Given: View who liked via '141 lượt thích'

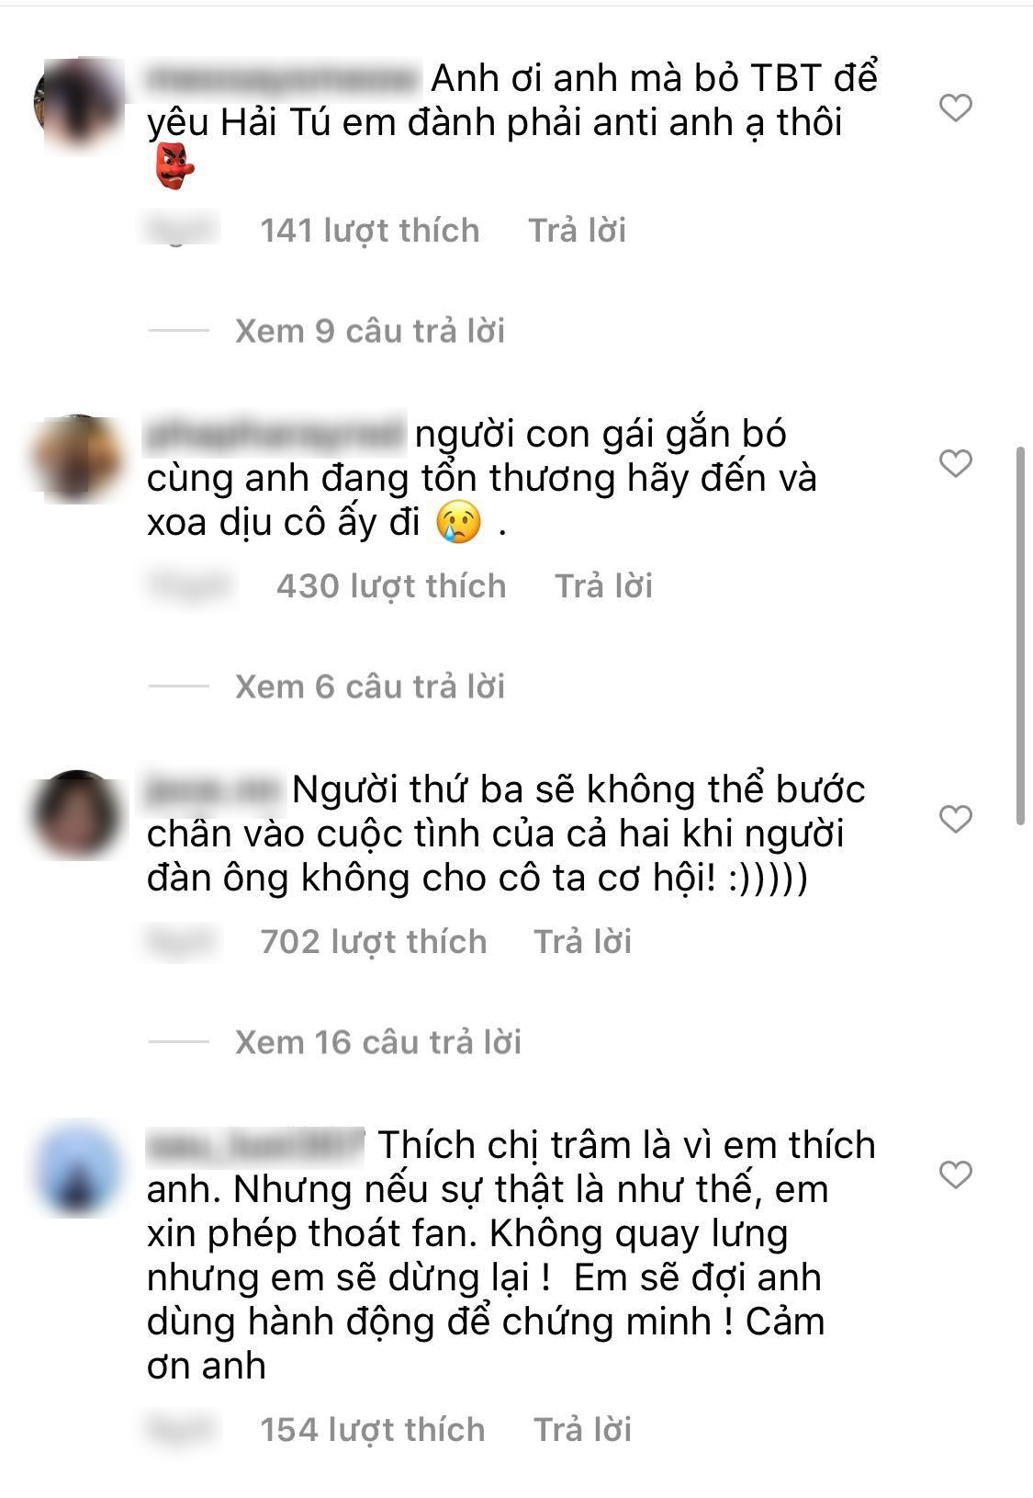Looking at the screenshot, I should pos(370,231).
